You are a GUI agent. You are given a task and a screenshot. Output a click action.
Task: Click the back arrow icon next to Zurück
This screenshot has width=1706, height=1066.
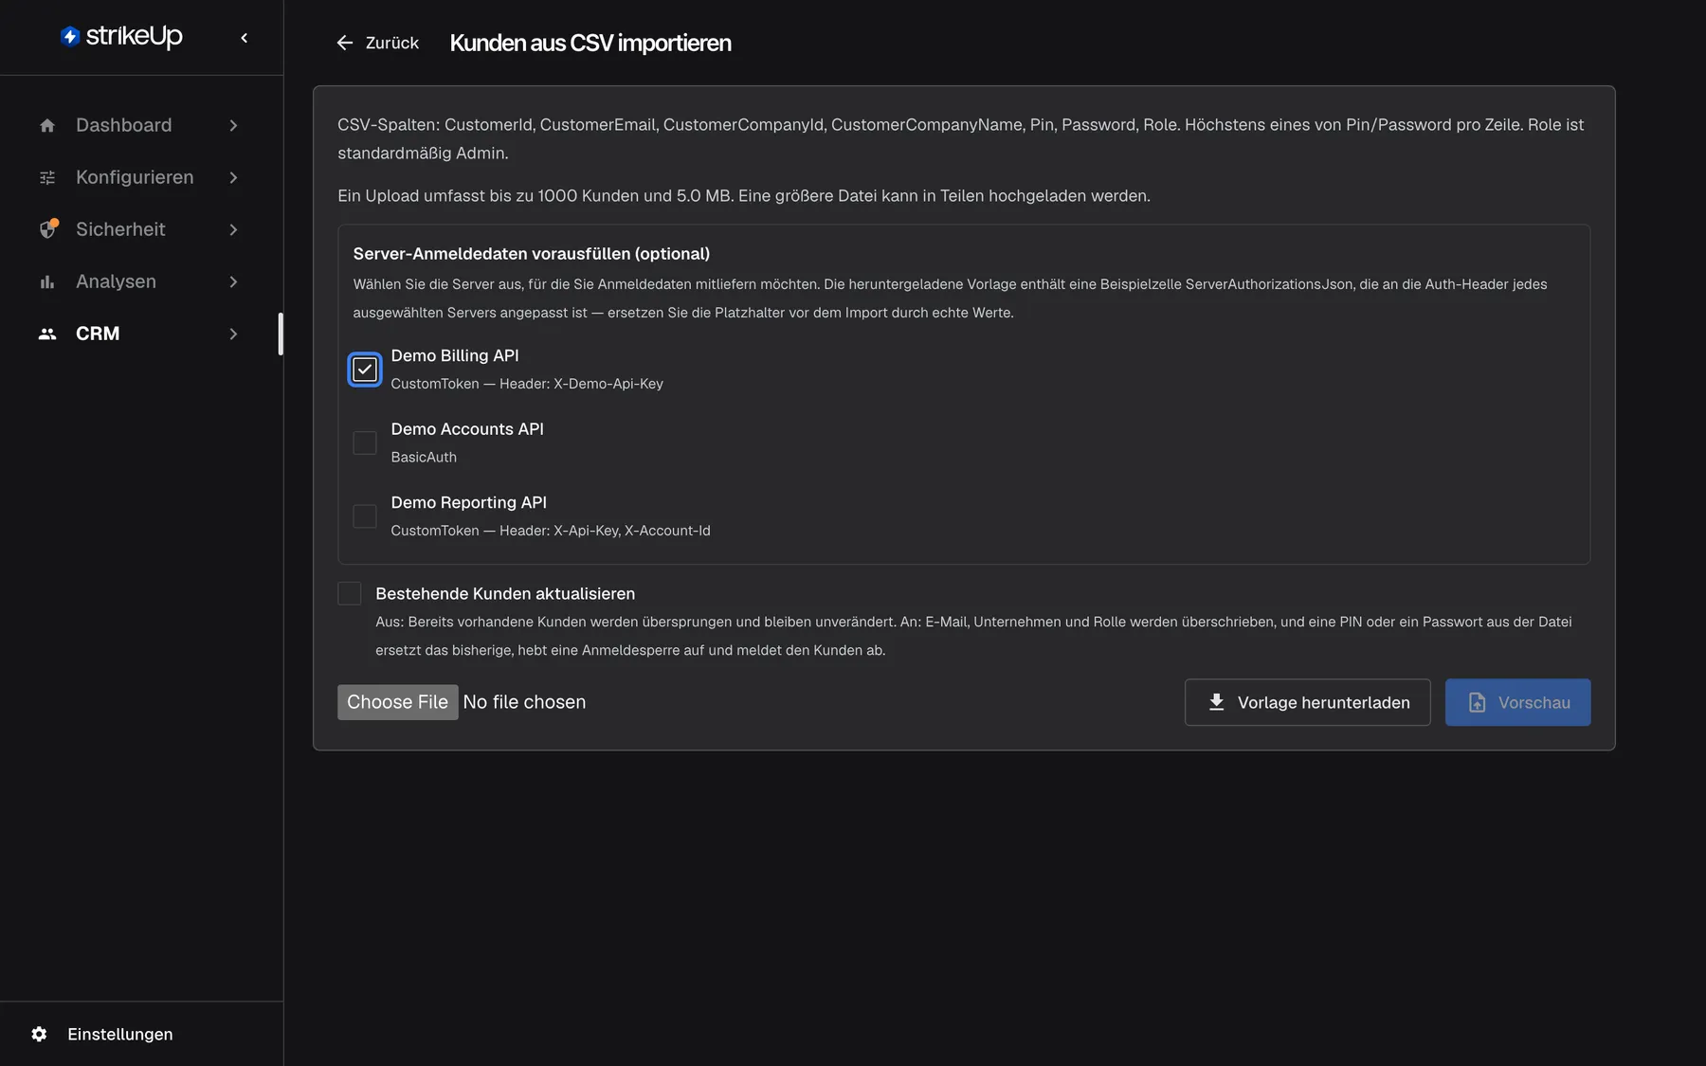click(x=345, y=43)
